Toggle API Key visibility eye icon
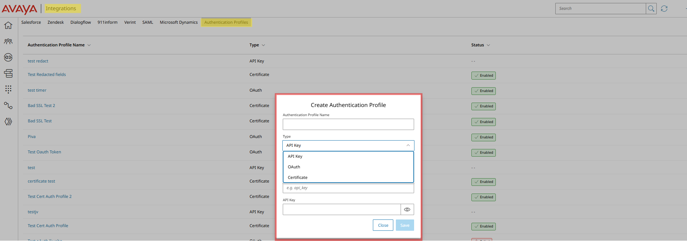This screenshot has height=241, width=687. (407, 210)
